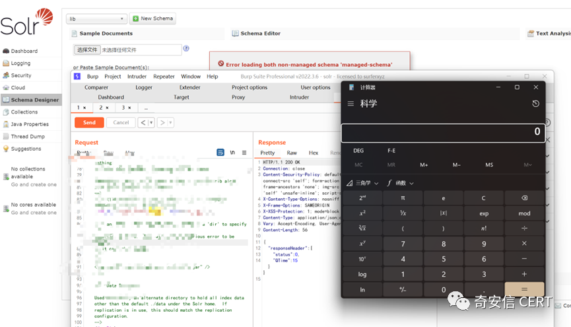The width and height of the screenshot is (571, 327).
Task: Expand the trigonometry dropdown in calculator
Action: click(362, 183)
